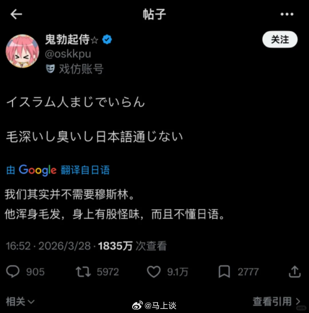Tap the share upload icon
This screenshot has width=309, height=313.
tap(295, 271)
